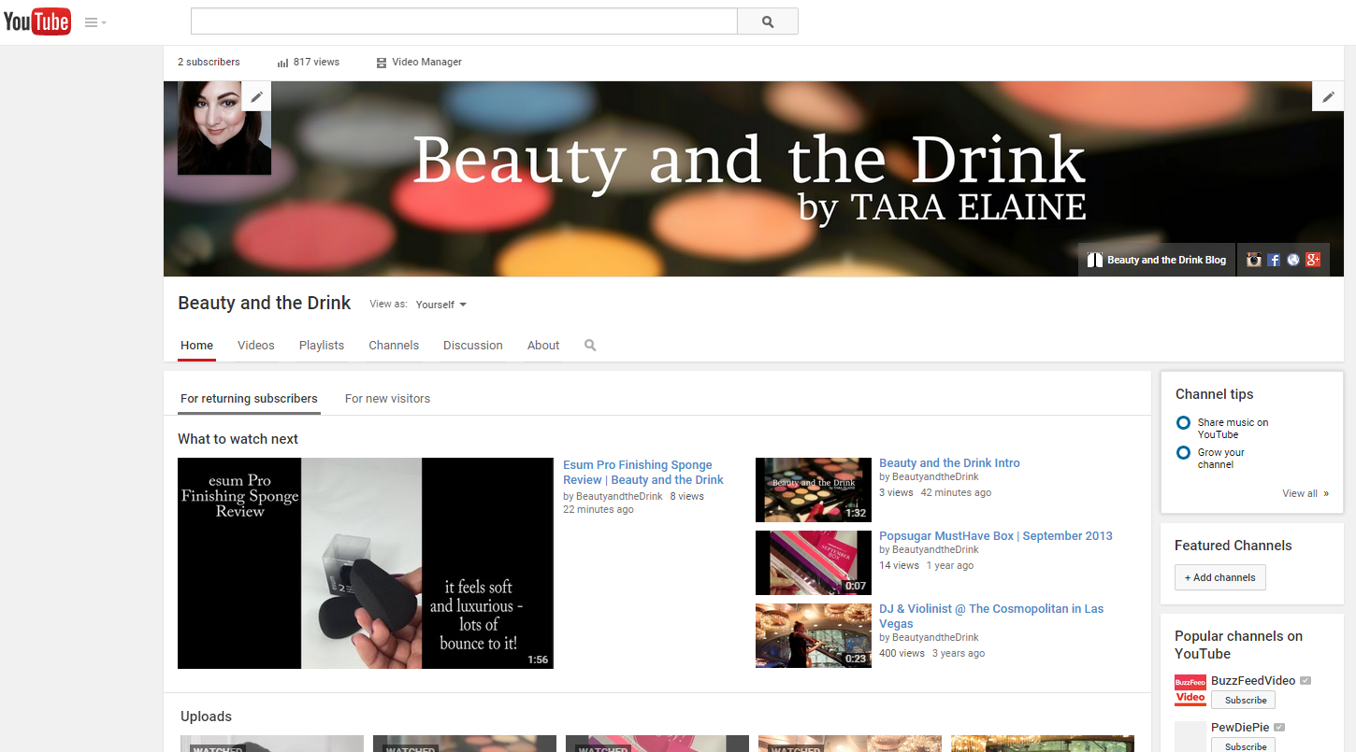Focus the YouTube search field
This screenshot has height=752, width=1356.
tap(464, 21)
